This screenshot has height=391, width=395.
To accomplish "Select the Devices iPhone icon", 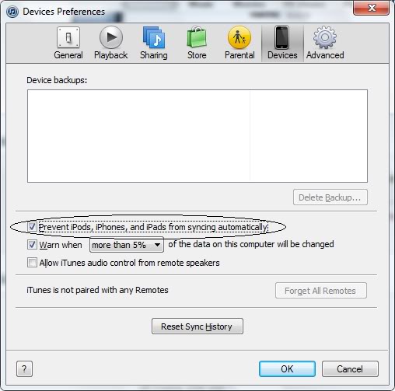I will click(x=281, y=37).
